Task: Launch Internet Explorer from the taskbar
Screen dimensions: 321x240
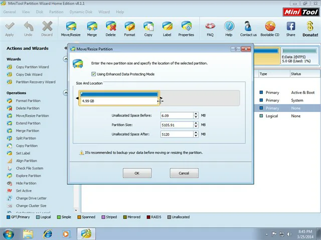Action: [48, 233]
